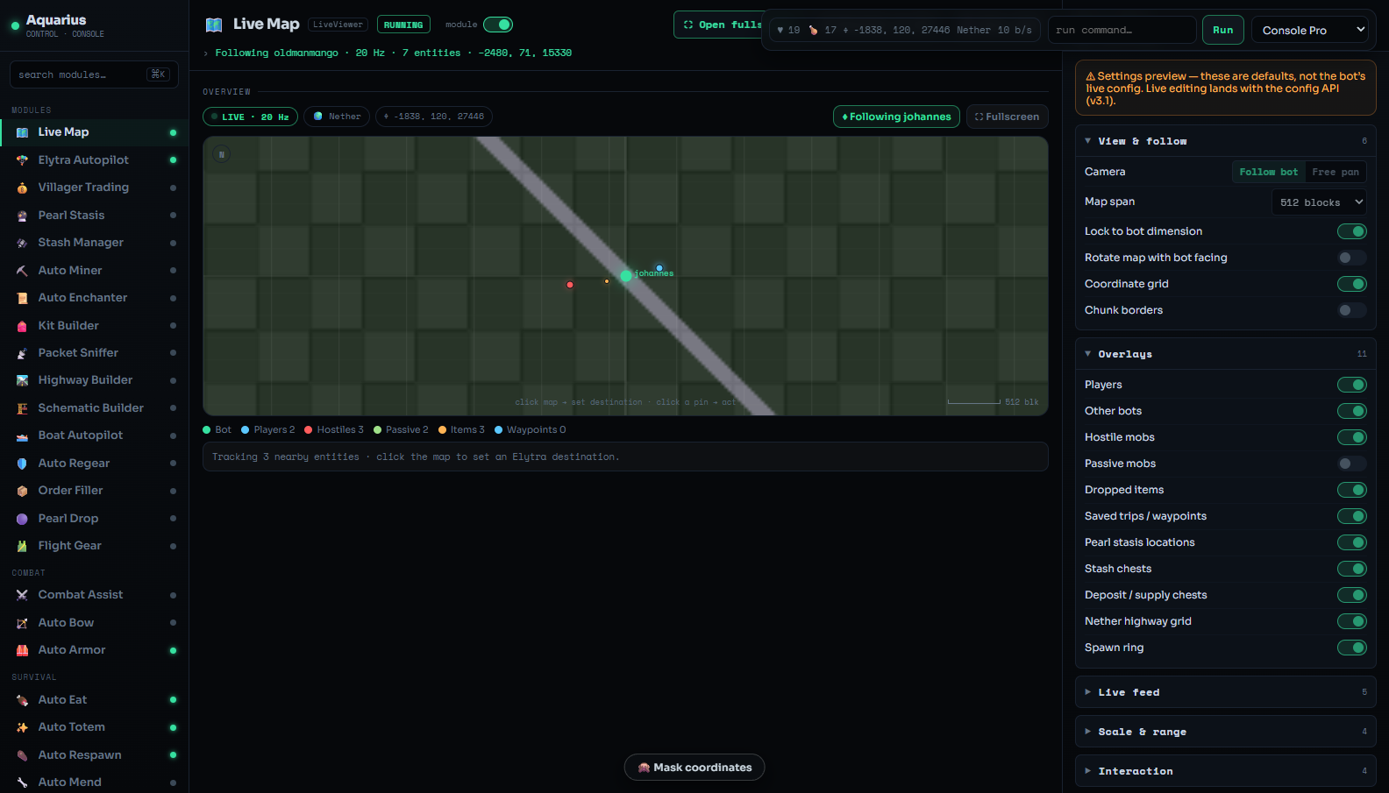Click the Combat Assist swords icon

pos(22,595)
